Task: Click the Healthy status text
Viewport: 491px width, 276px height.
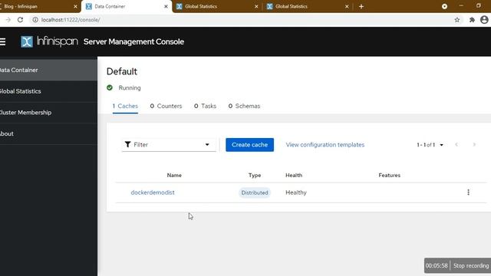Action: click(296, 192)
